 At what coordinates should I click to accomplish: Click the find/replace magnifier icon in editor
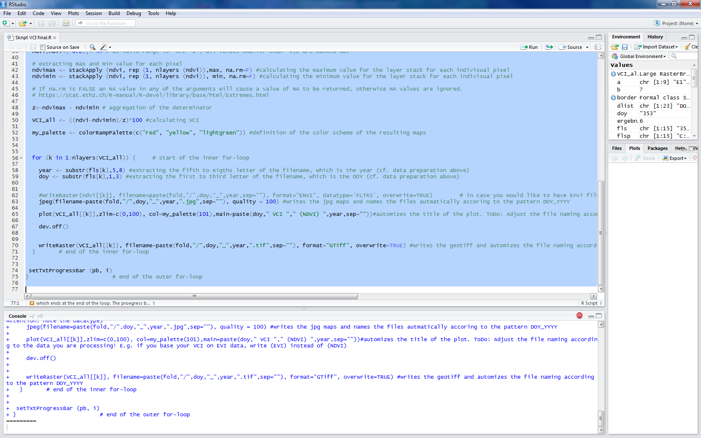[x=92, y=47]
